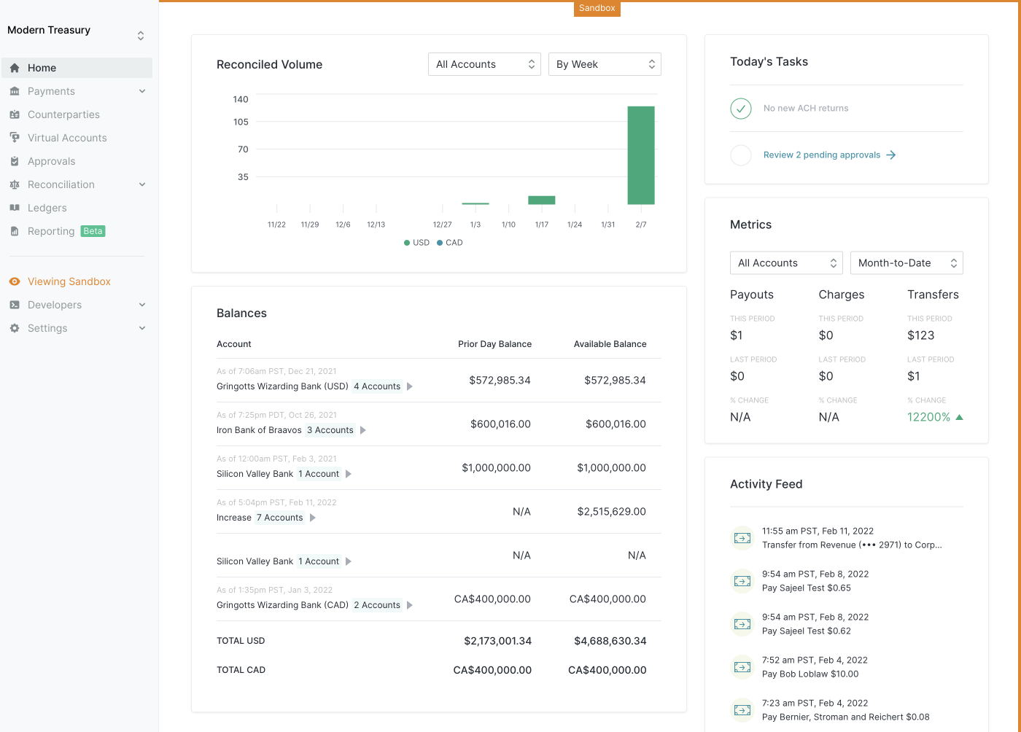
Task: Click the Home icon in the sidebar
Action: point(15,67)
